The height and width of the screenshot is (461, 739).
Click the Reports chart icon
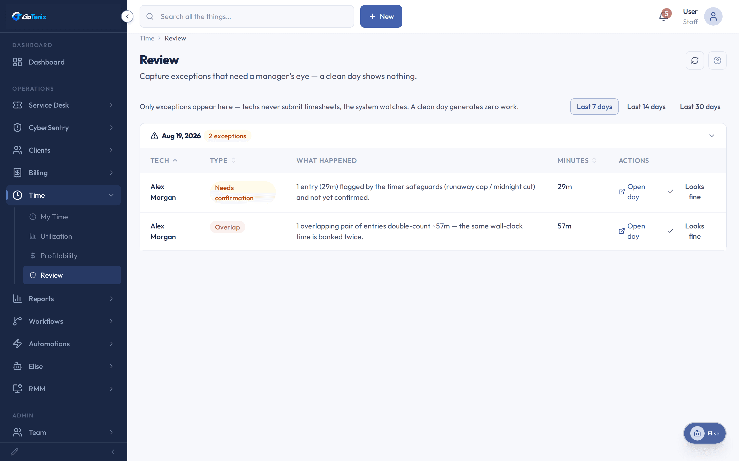[17, 298]
